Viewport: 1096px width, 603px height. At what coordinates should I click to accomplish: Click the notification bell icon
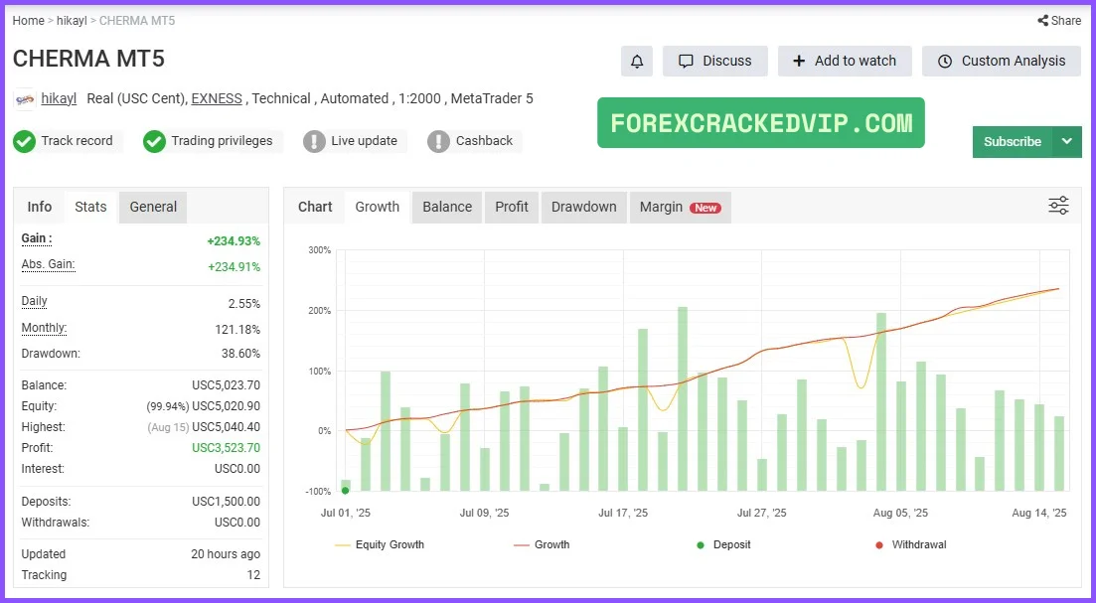[x=637, y=62]
